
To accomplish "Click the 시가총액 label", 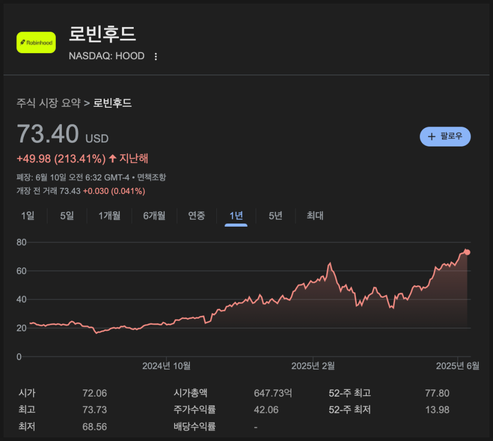I will (190, 393).
